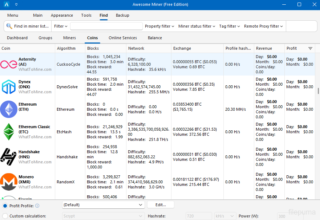Click the Handshake coin logo icon

click(x=9, y=157)
